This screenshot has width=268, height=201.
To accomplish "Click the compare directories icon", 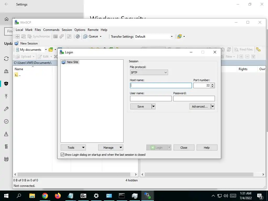I will pos(18,36).
